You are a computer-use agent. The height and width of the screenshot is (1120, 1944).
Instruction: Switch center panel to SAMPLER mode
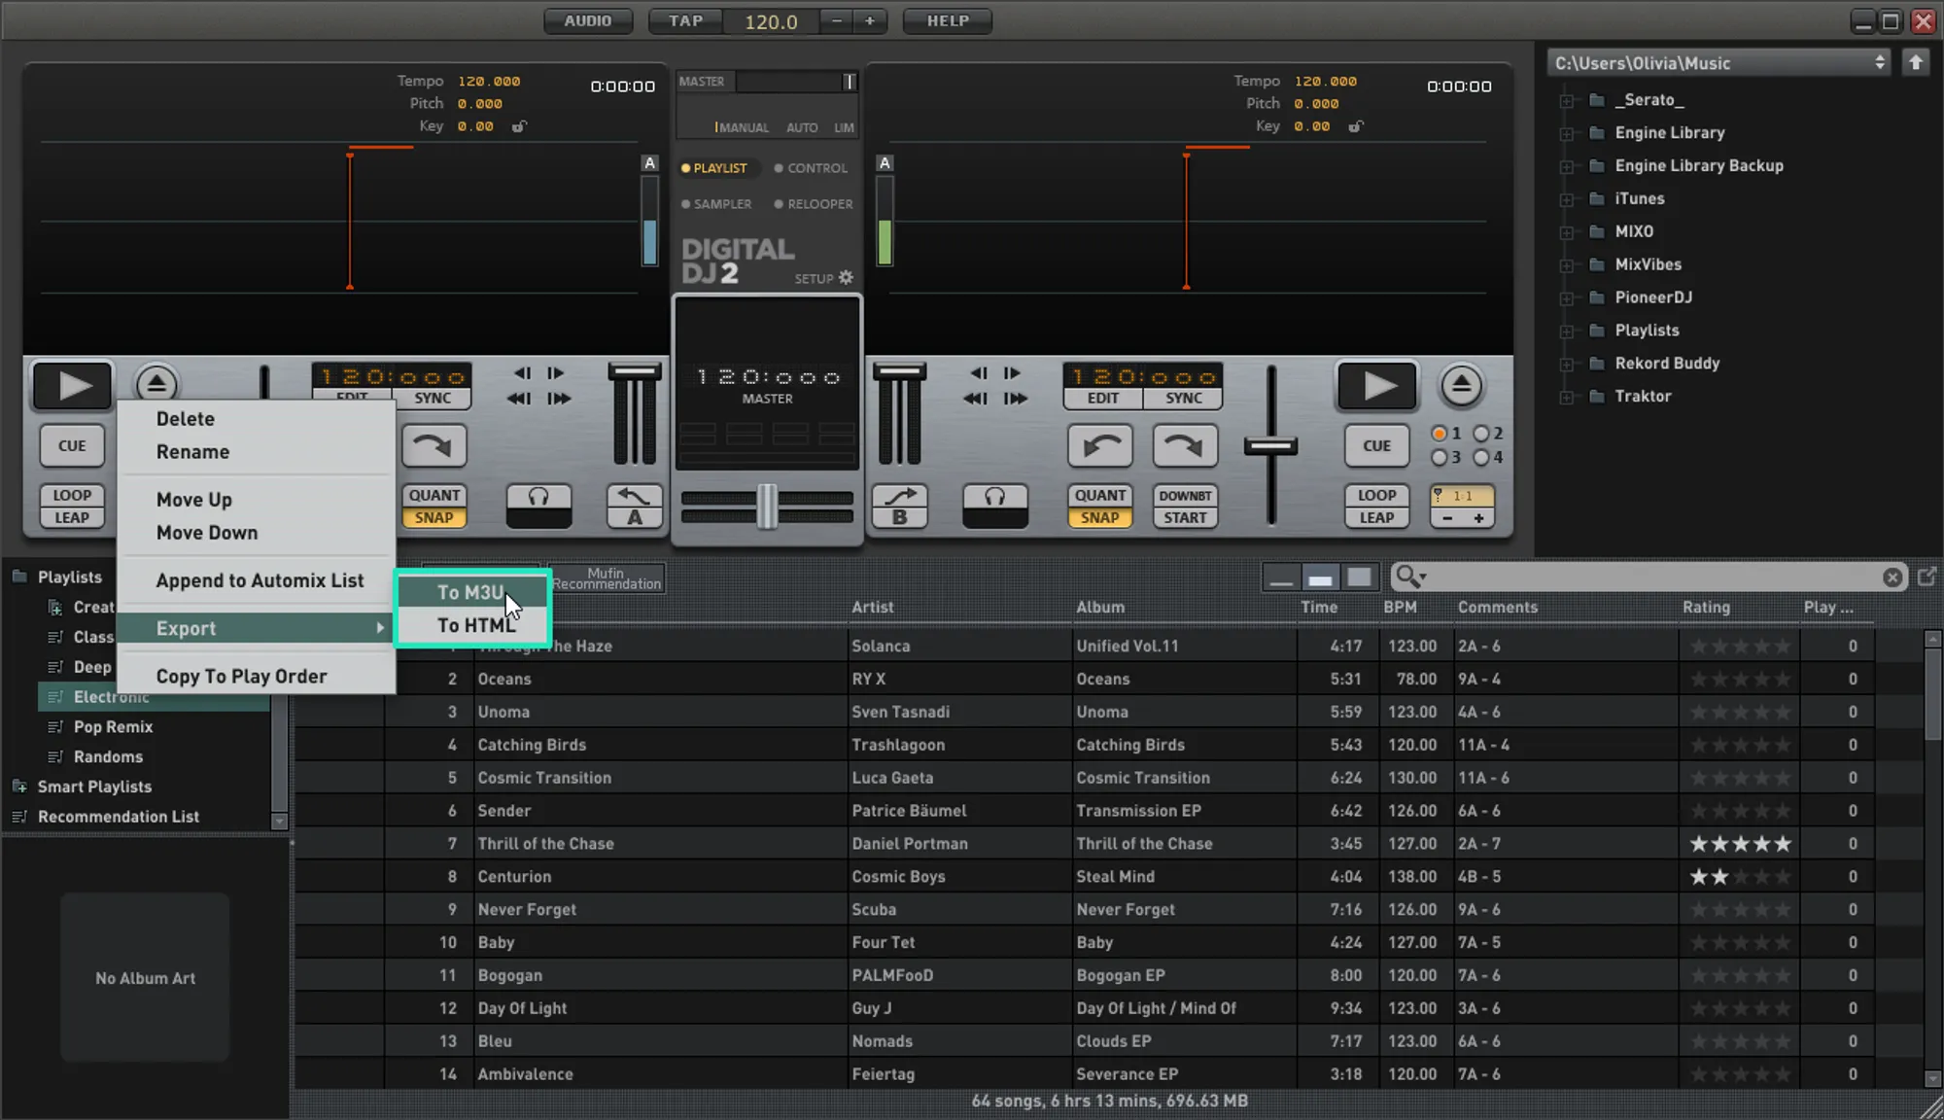pyautogui.click(x=717, y=204)
